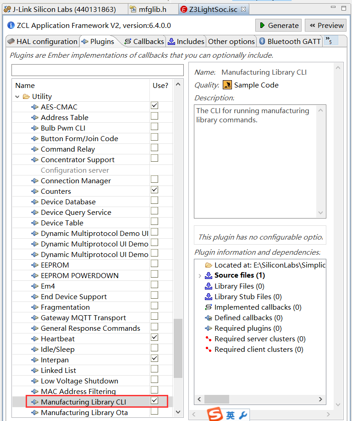The width and height of the screenshot is (352, 421).
Task: Click the Library Files icon
Action: click(x=209, y=286)
